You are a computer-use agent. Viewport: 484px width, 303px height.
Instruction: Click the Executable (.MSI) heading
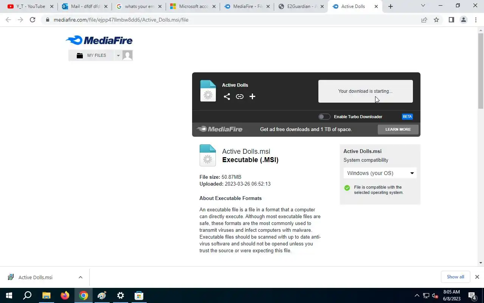(250, 160)
